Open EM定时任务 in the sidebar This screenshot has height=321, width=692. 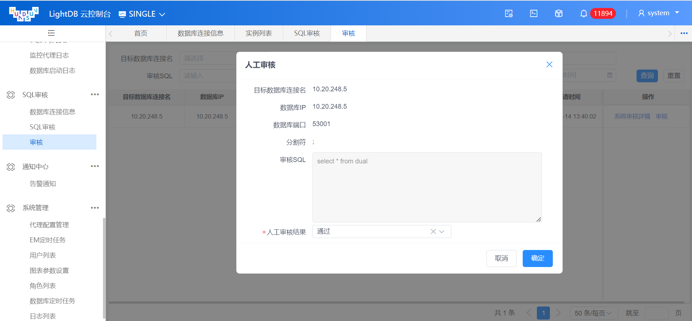(47, 240)
